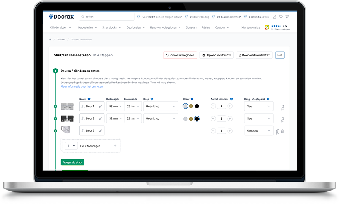Click the info icon next to Kleur

(192, 99)
